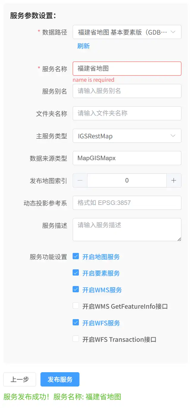
Task: Enable 开启WMS GetFeatureInfo接口
Action: tap(75, 306)
